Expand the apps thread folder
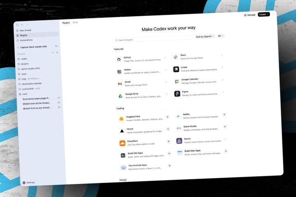This screenshot has height=197, width=296. click(22, 74)
